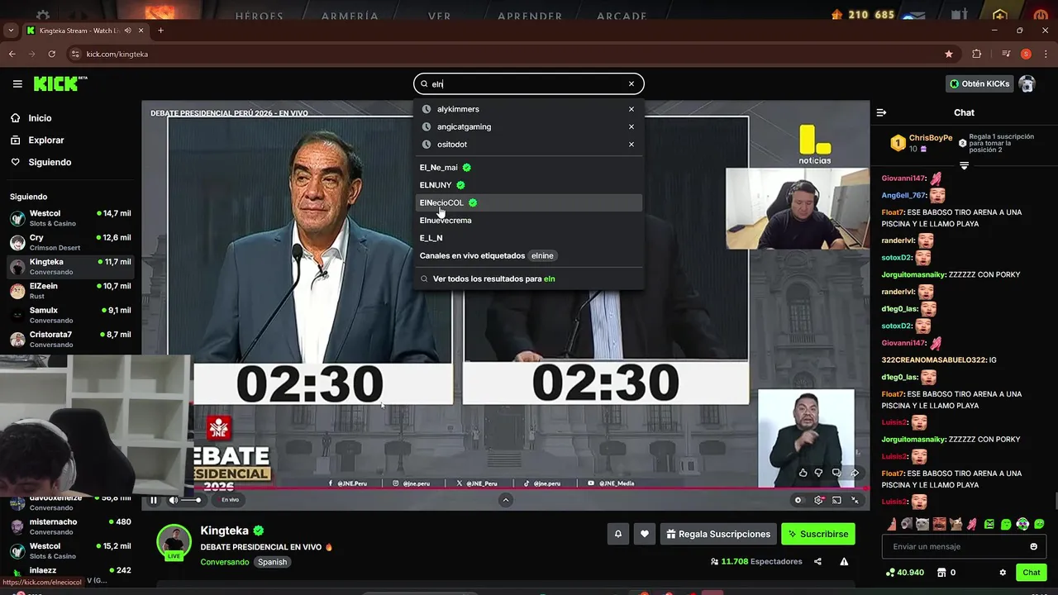Screen dimensions: 1058x595
Task: Open the Conversando category link
Action: tap(224, 562)
